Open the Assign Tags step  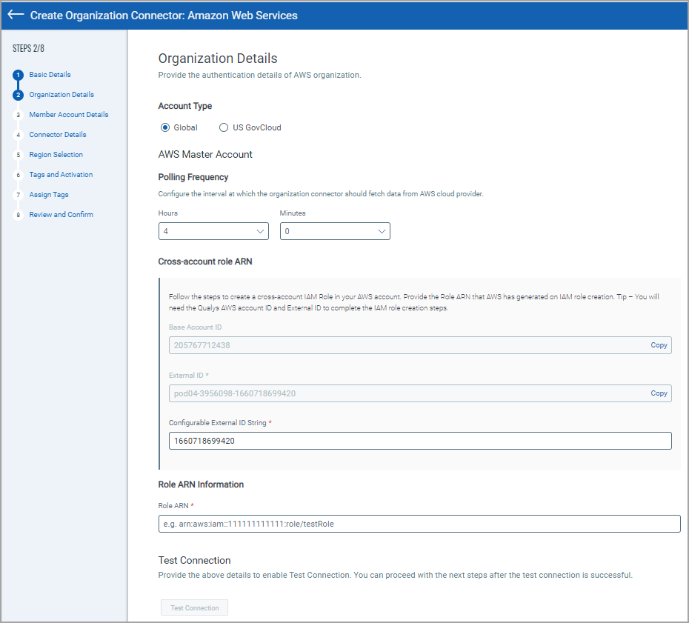pos(49,195)
